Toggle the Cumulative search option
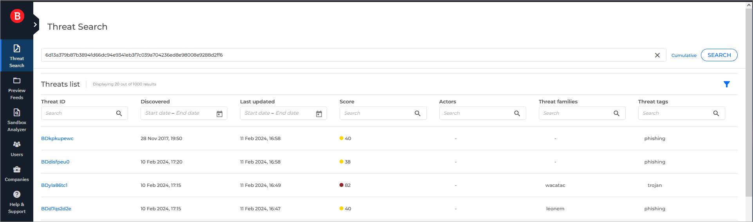Screen dimensions: 753x222 click(684, 55)
